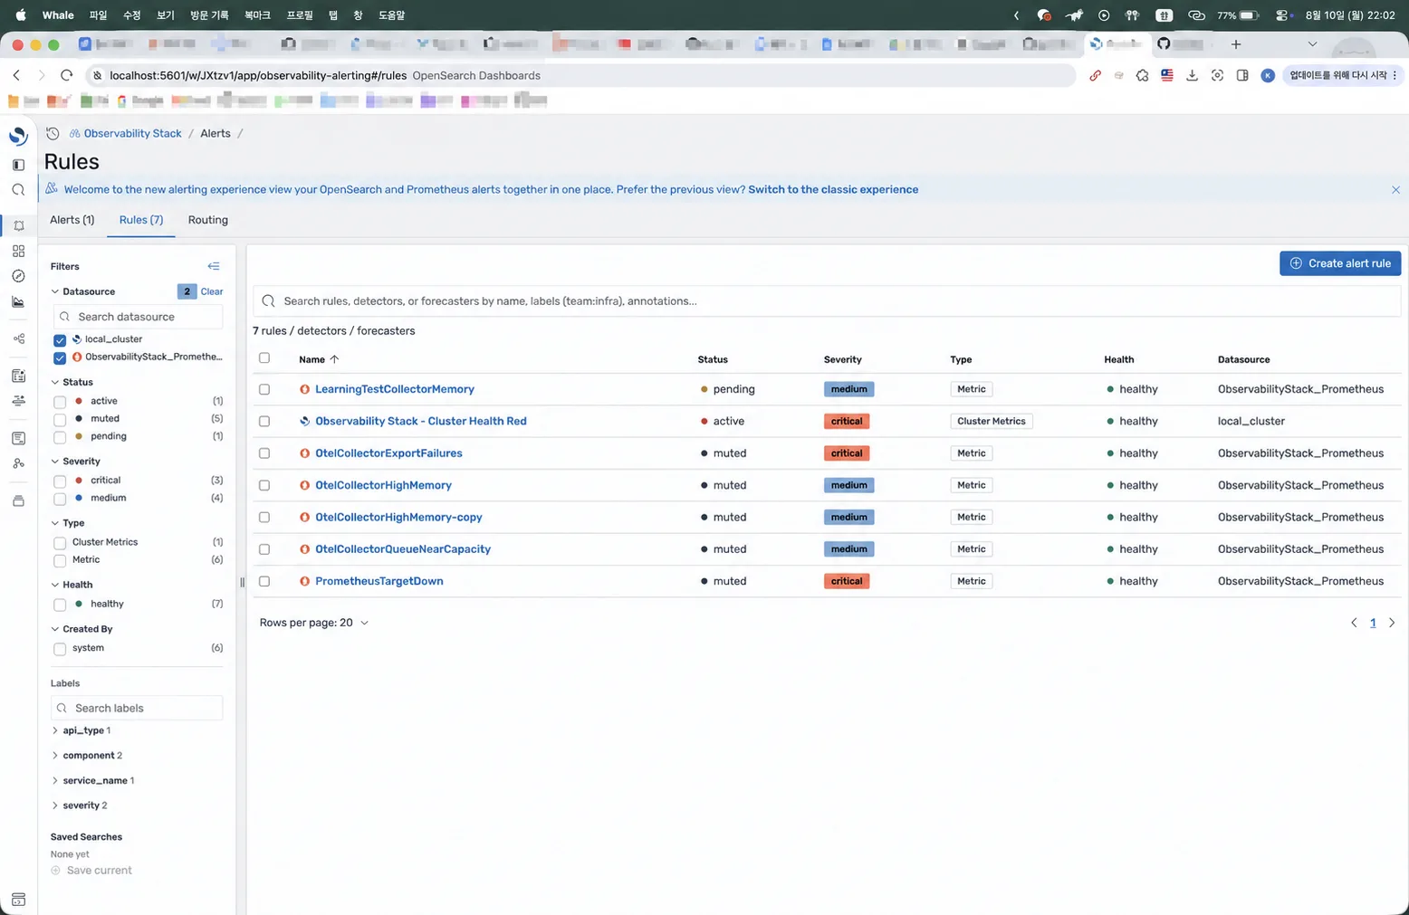Viewport: 1409px width, 915px height.
Task: Select all rules with header checkbox
Action: point(264,358)
